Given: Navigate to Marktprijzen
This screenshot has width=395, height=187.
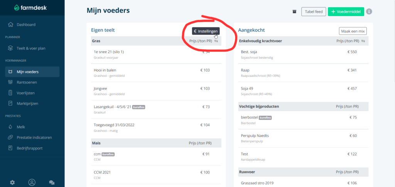Looking at the screenshot, I should [x=27, y=103].
